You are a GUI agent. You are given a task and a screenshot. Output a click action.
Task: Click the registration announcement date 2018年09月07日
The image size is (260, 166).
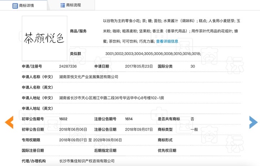[x=139, y=129]
